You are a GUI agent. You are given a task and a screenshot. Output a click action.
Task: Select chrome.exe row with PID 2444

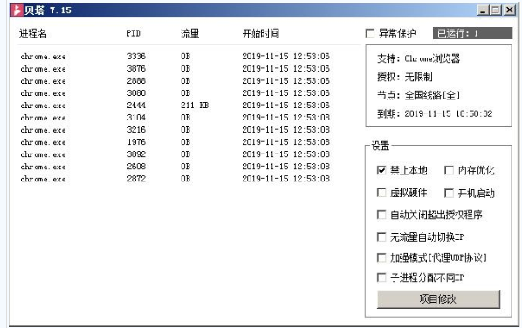coord(175,106)
